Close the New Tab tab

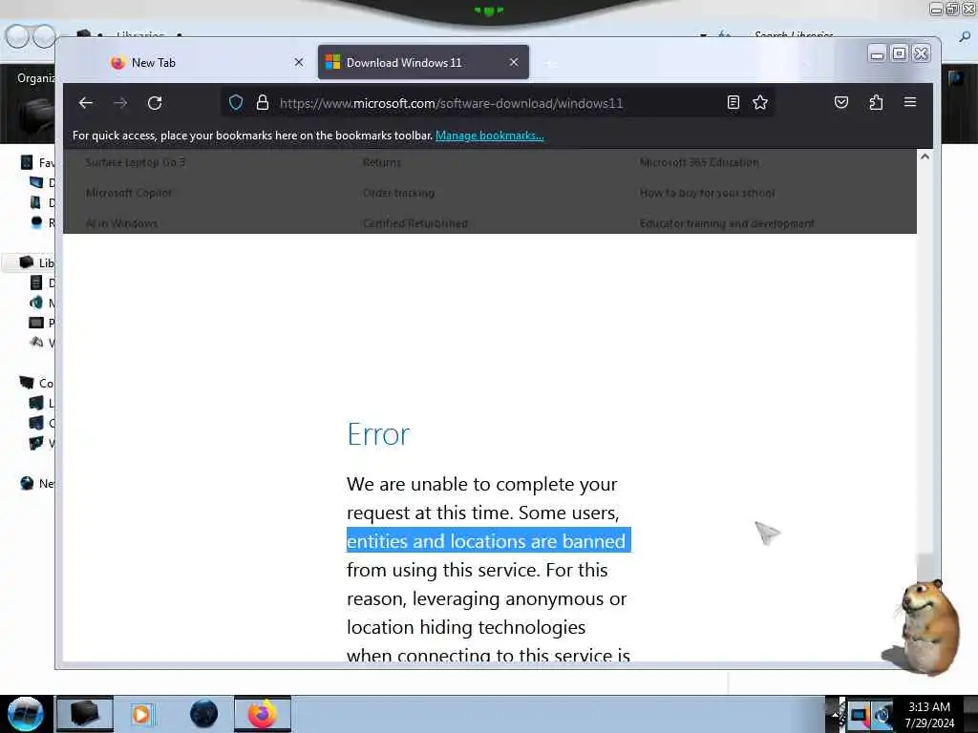[x=299, y=62]
